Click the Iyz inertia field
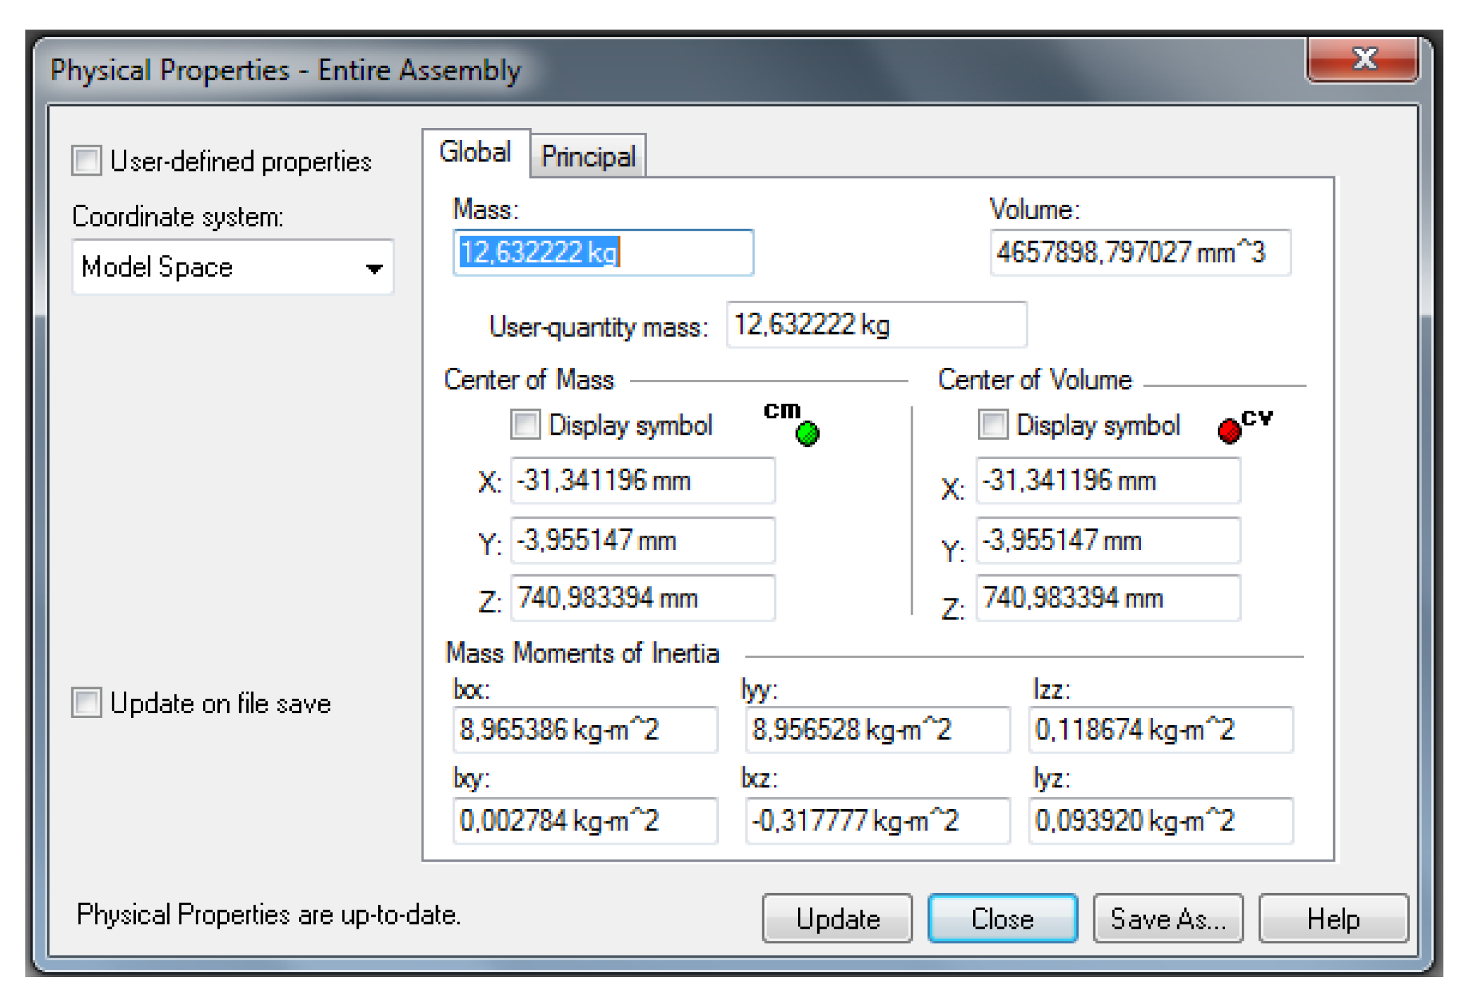Viewport: 1466px width, 1000px height. [x=1161, y=820]
